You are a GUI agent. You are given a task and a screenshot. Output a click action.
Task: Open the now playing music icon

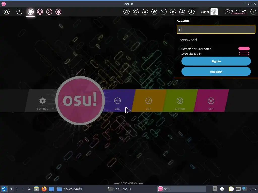tap(191, 12)
